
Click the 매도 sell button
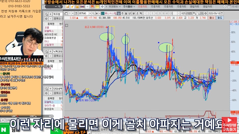pyautogui.click(x=220, y=18)
